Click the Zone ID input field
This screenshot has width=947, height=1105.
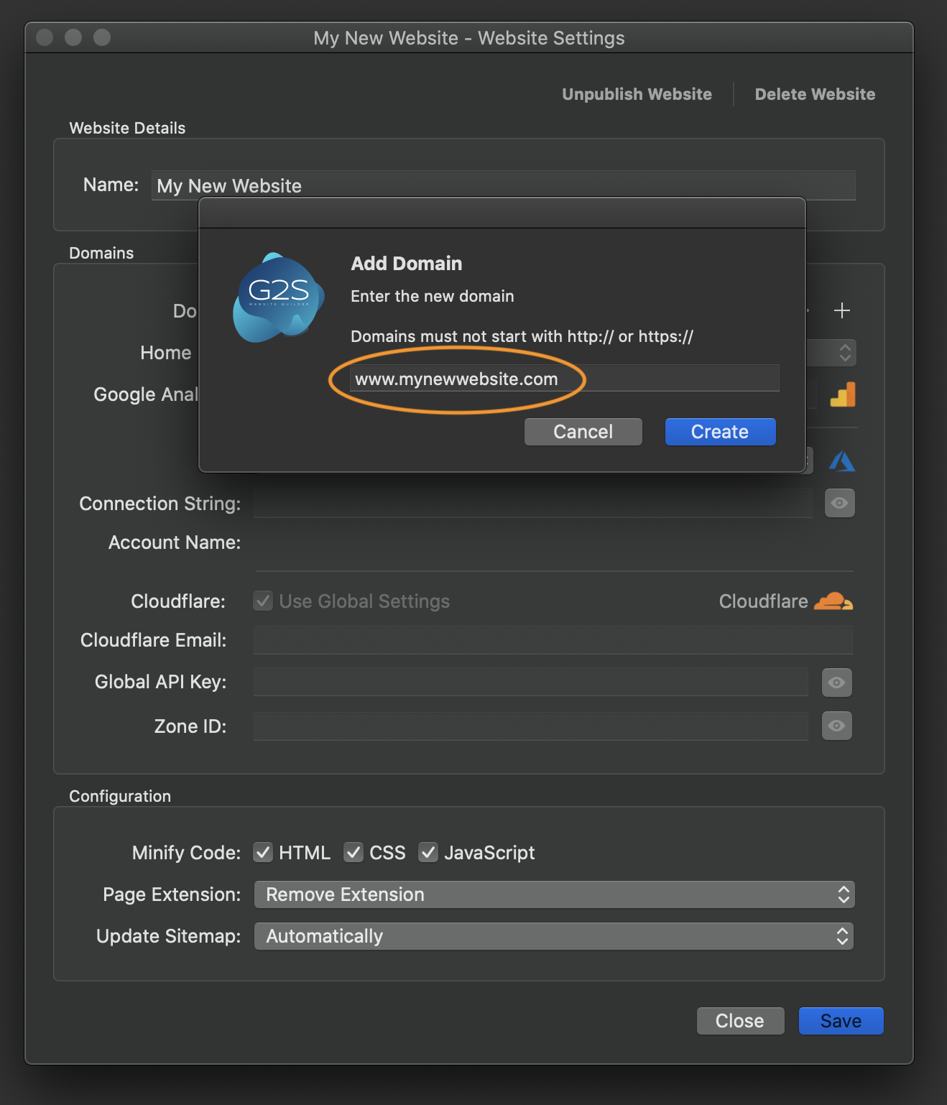click(531, 726)
